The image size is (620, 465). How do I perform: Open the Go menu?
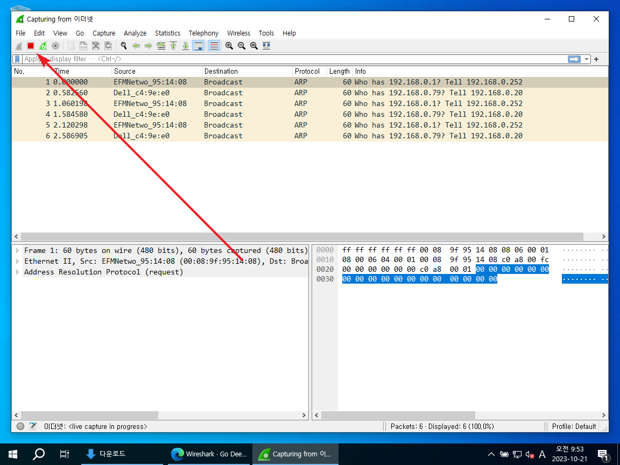[x=80, y=33]
